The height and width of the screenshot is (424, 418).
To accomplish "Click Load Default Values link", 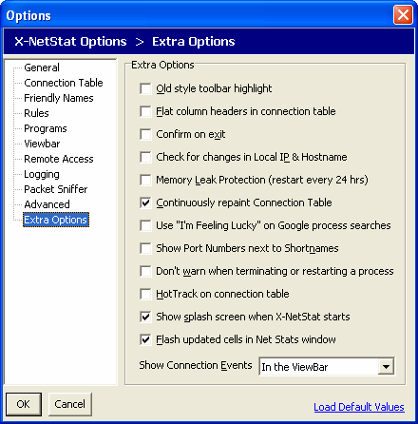I will 359,407.
